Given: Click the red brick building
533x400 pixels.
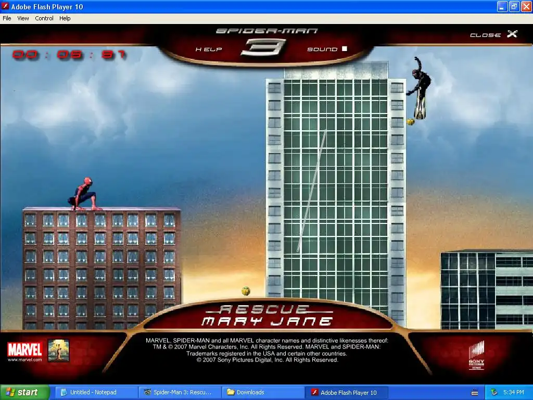Looking at the screenshot, I should (x=101, y=268).
